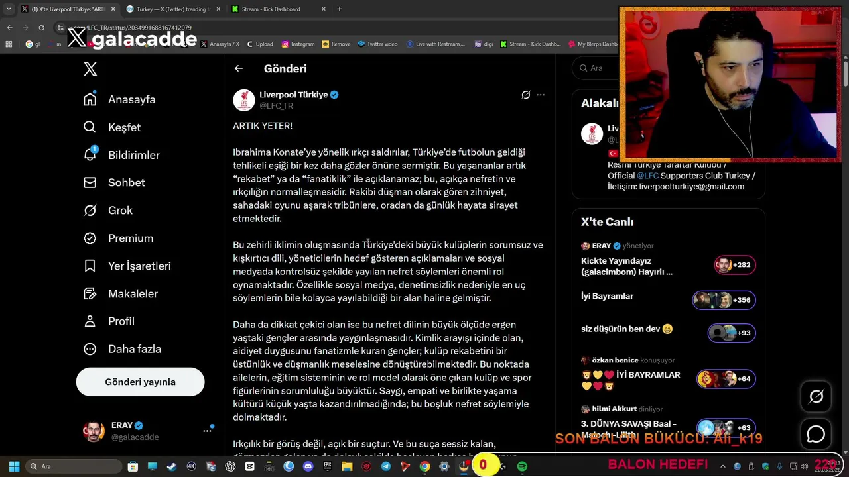This screenshot has height=477, width=849.
Task: Open Telegram from the taskbar
Action: click(x=386, y=466)
